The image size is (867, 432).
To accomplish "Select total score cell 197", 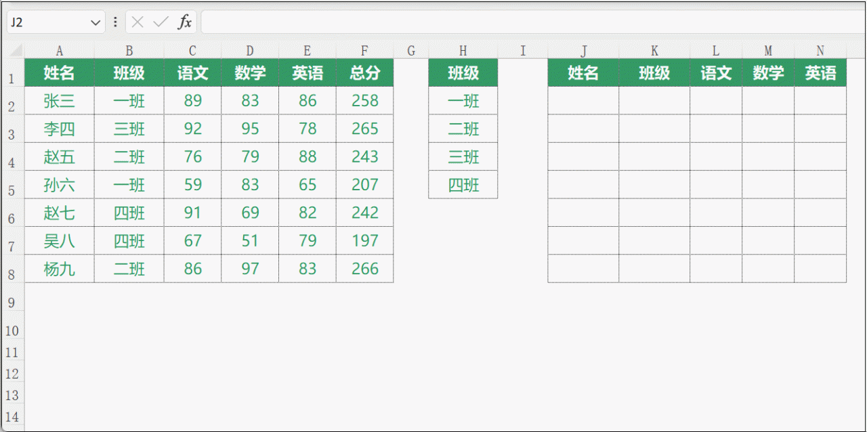I will [364, 241].
